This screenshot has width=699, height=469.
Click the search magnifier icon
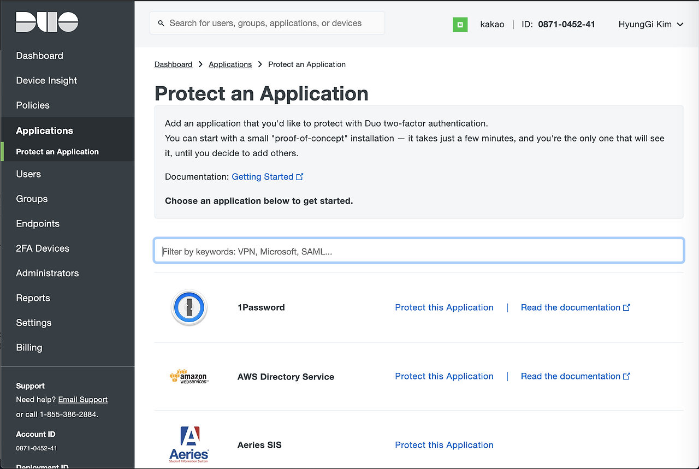pyautogui.click(x=161, y=23)
